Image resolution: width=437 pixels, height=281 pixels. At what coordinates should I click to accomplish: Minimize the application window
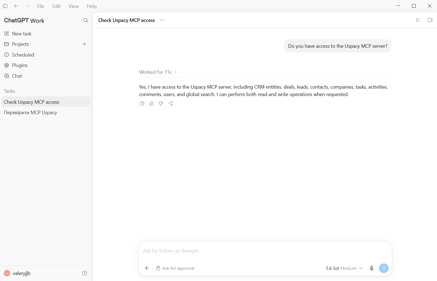[x=398, y=6]
